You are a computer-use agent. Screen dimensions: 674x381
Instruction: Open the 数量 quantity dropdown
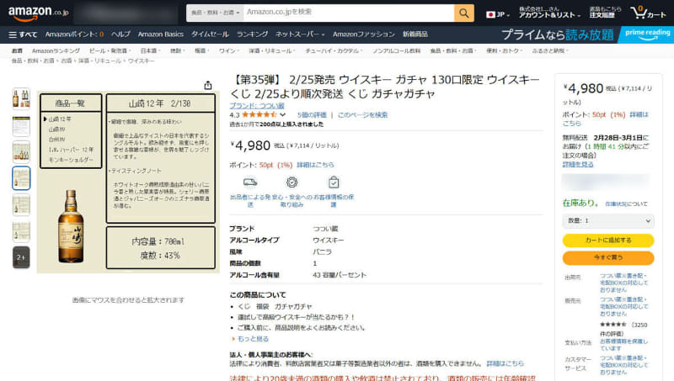(x=607, y=220)
